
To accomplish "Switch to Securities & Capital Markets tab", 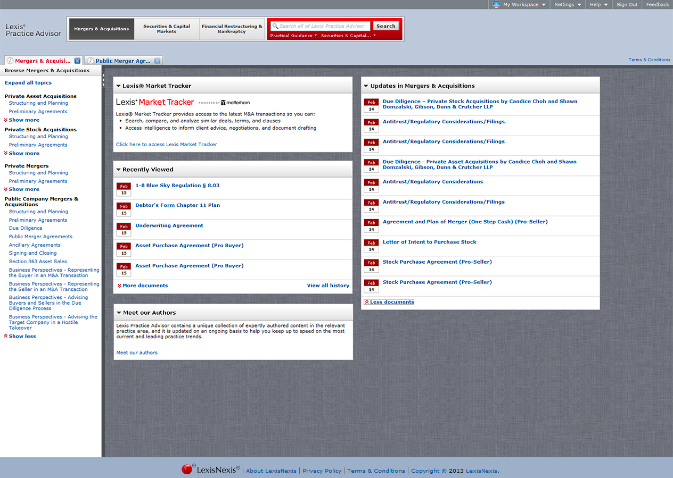I will 167,29.
